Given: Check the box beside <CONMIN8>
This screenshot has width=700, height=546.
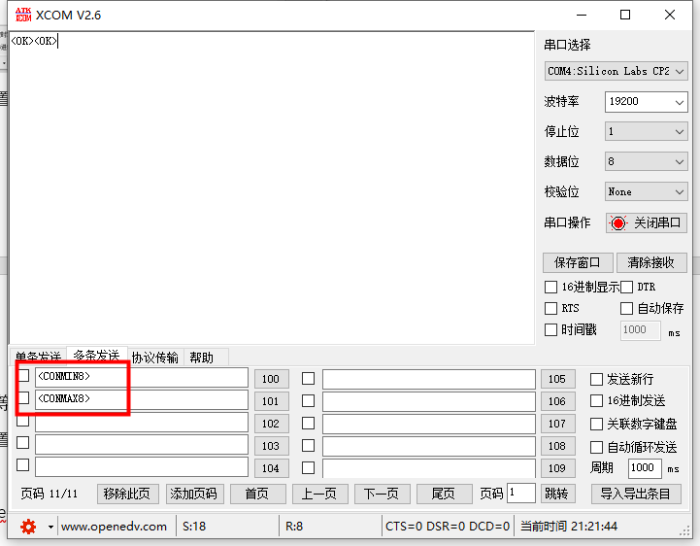Looking at the screenshot, I should (23, 376).
